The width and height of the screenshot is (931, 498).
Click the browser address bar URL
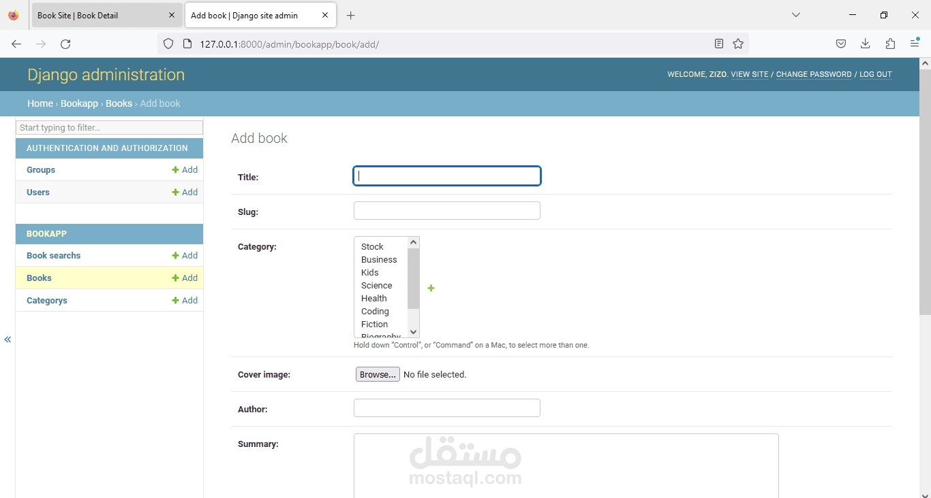coord(289,44)
